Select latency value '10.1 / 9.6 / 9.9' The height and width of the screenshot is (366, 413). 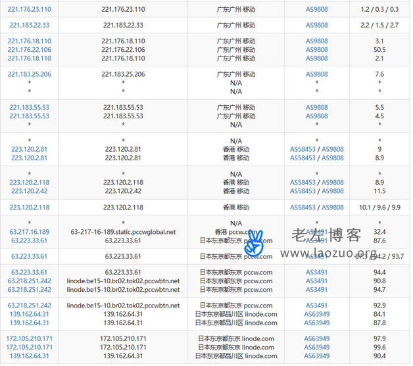pos(379,208)
